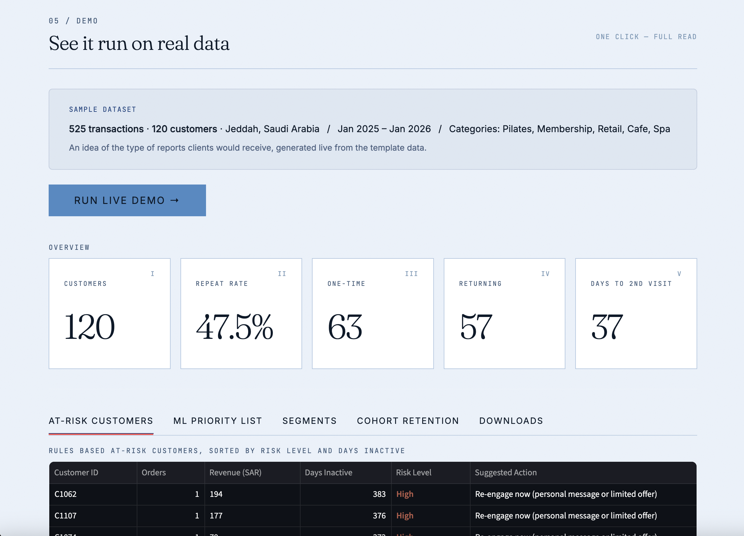Screen dimensions: 744x536
Task: Select the Cohort Retention tab
Action: [x=408, y=421]
